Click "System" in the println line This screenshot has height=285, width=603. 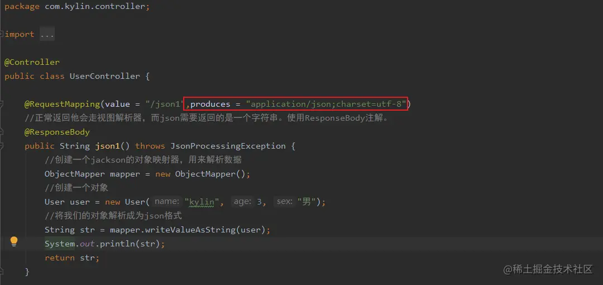(60, 244)
